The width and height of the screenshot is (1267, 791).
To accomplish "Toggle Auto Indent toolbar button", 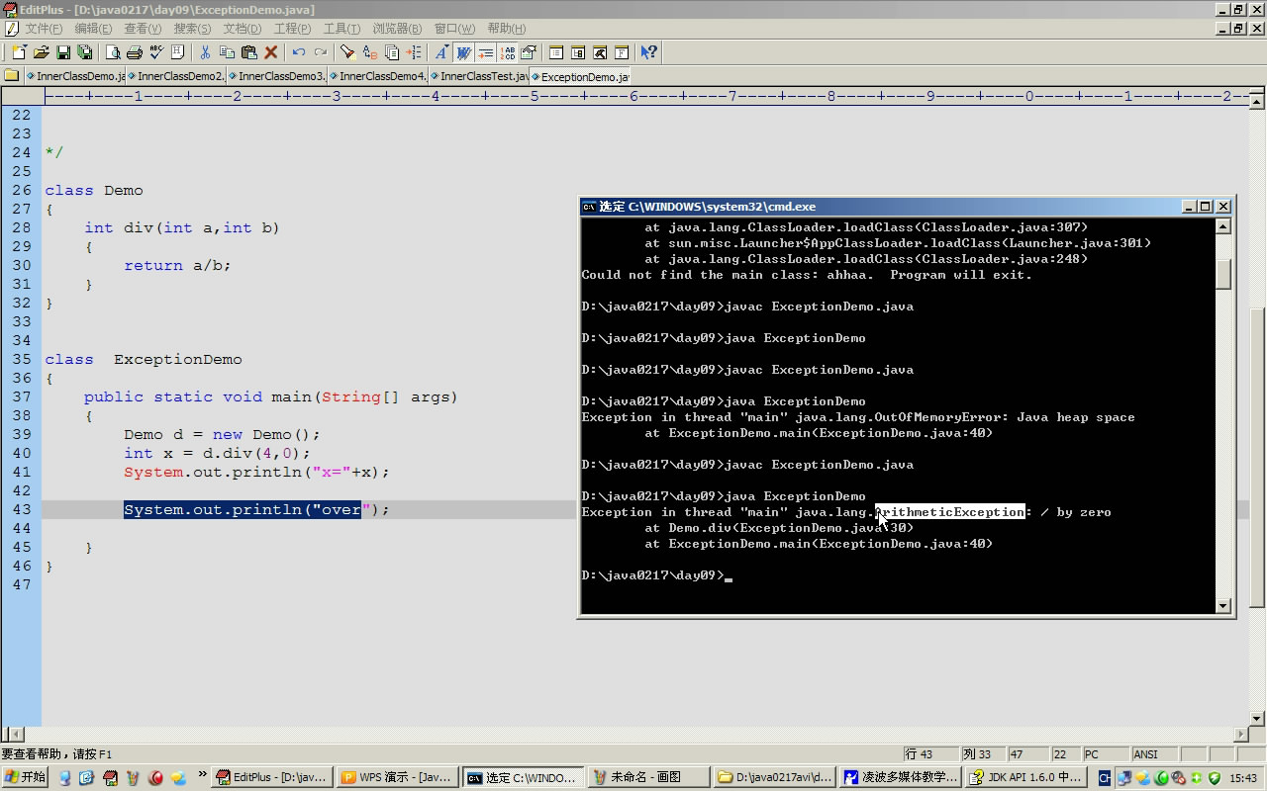I will pos(485,52).
